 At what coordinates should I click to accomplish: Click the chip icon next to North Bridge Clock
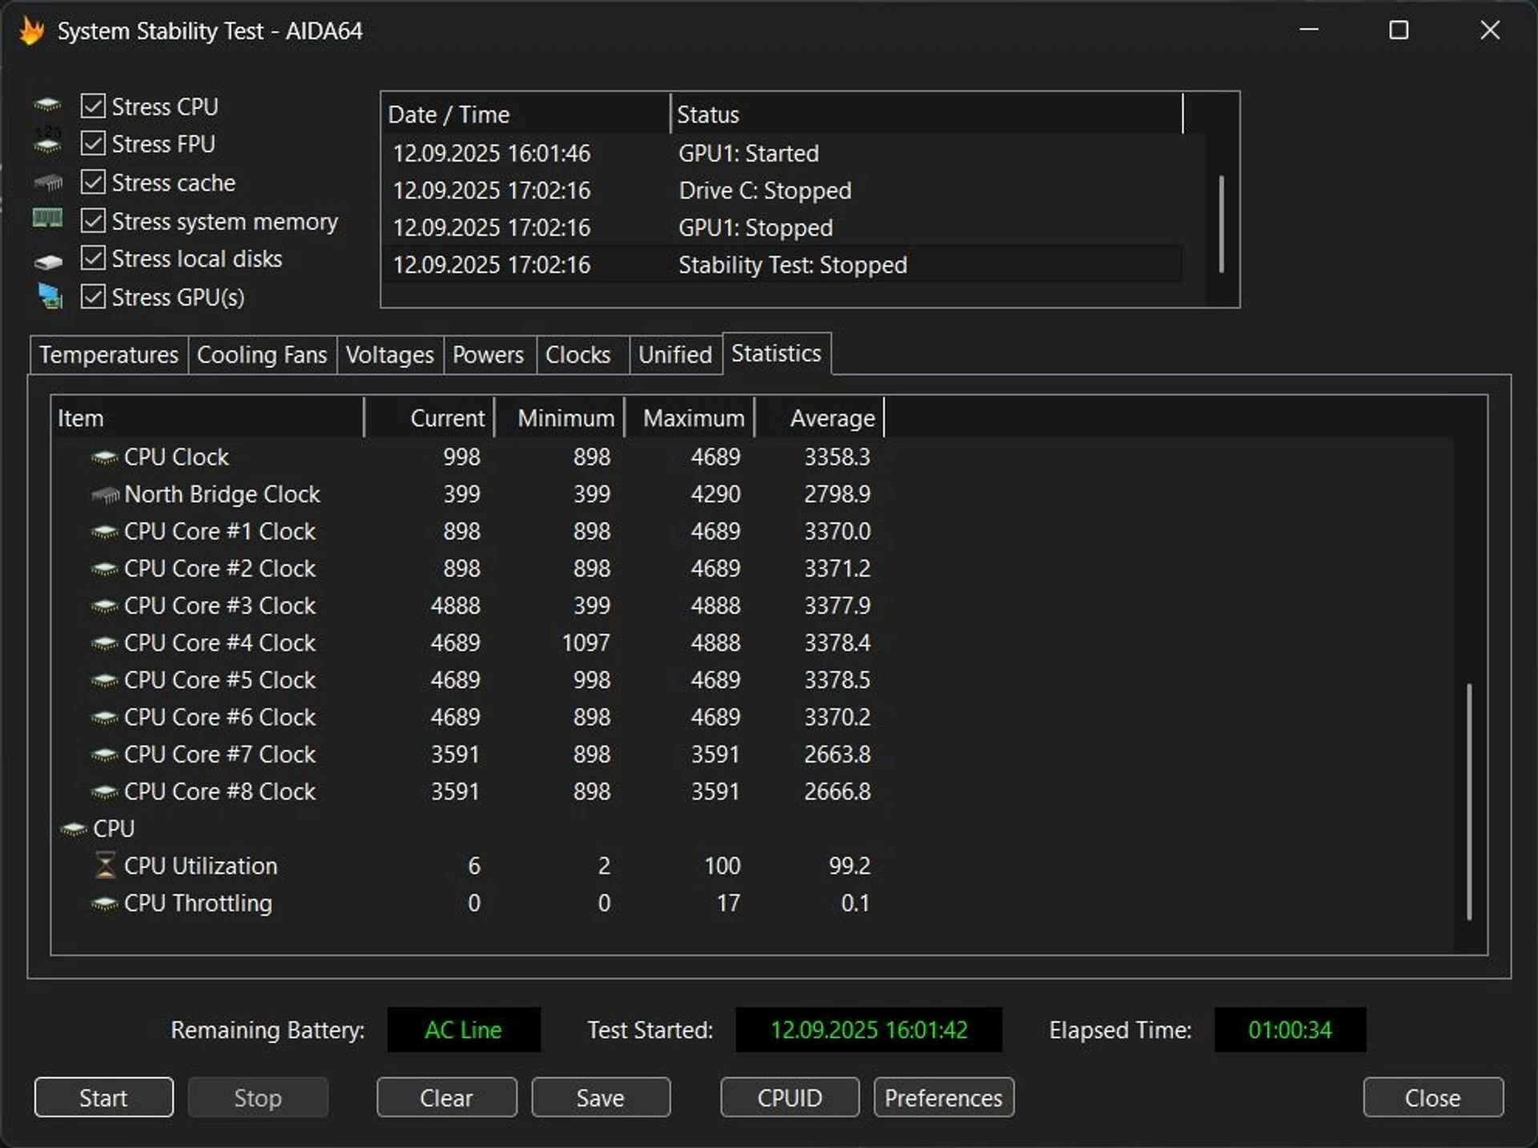[x=105, y=495]
